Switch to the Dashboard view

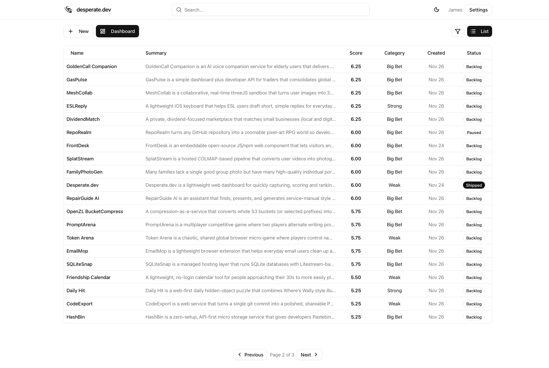117,31
